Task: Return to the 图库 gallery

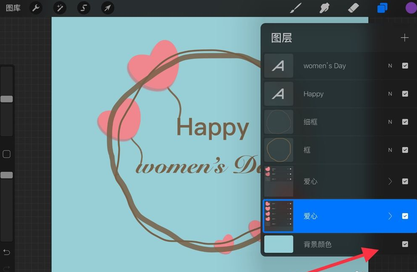Action: pos(13,8)
